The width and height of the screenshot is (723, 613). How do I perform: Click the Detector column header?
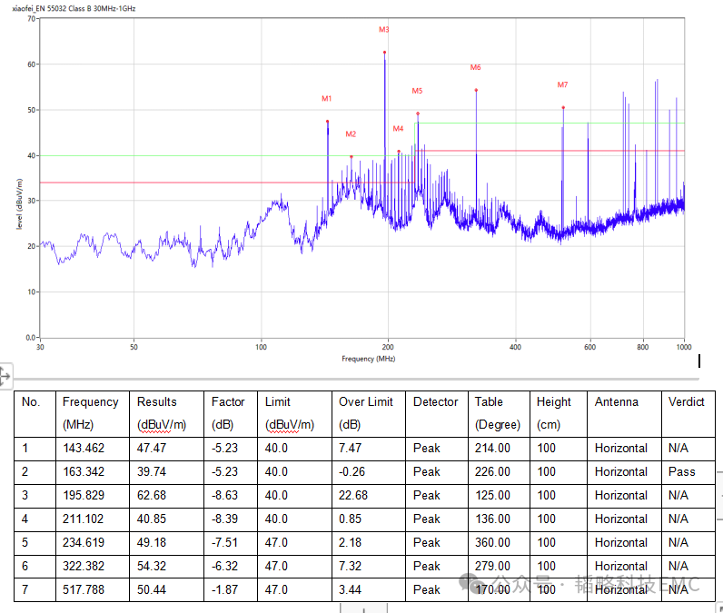[435, 402]
